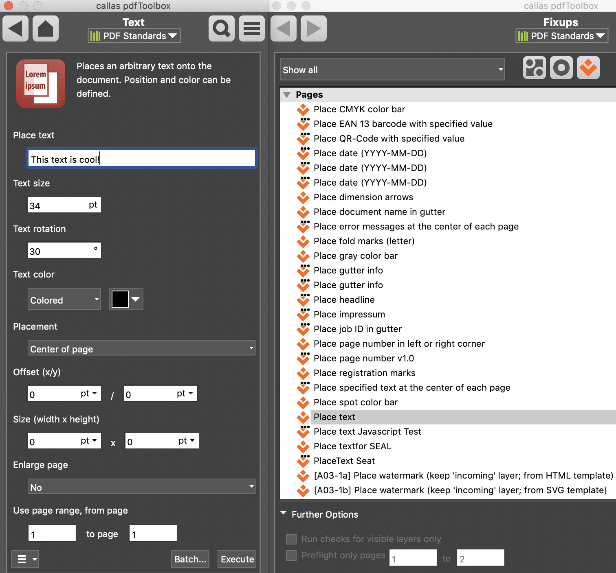The height and width of the screenshot is (573, 616).
Task: Click the to page number field
Action: (x=153, y=533)
